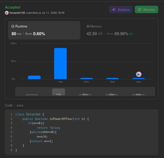Open the Analysis button
This screenshot has height=158, width=164.
click(121, 9)
